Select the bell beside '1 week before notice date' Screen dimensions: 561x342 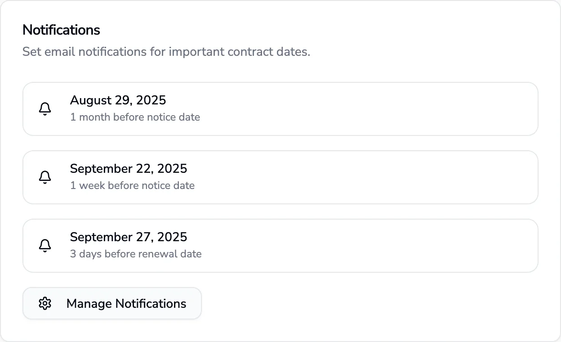pyautogui.click(x=45, y=177)
